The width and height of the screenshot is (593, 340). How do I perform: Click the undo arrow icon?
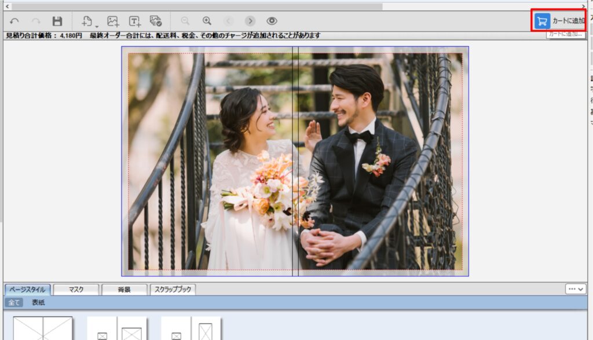[x=14, y=21]
